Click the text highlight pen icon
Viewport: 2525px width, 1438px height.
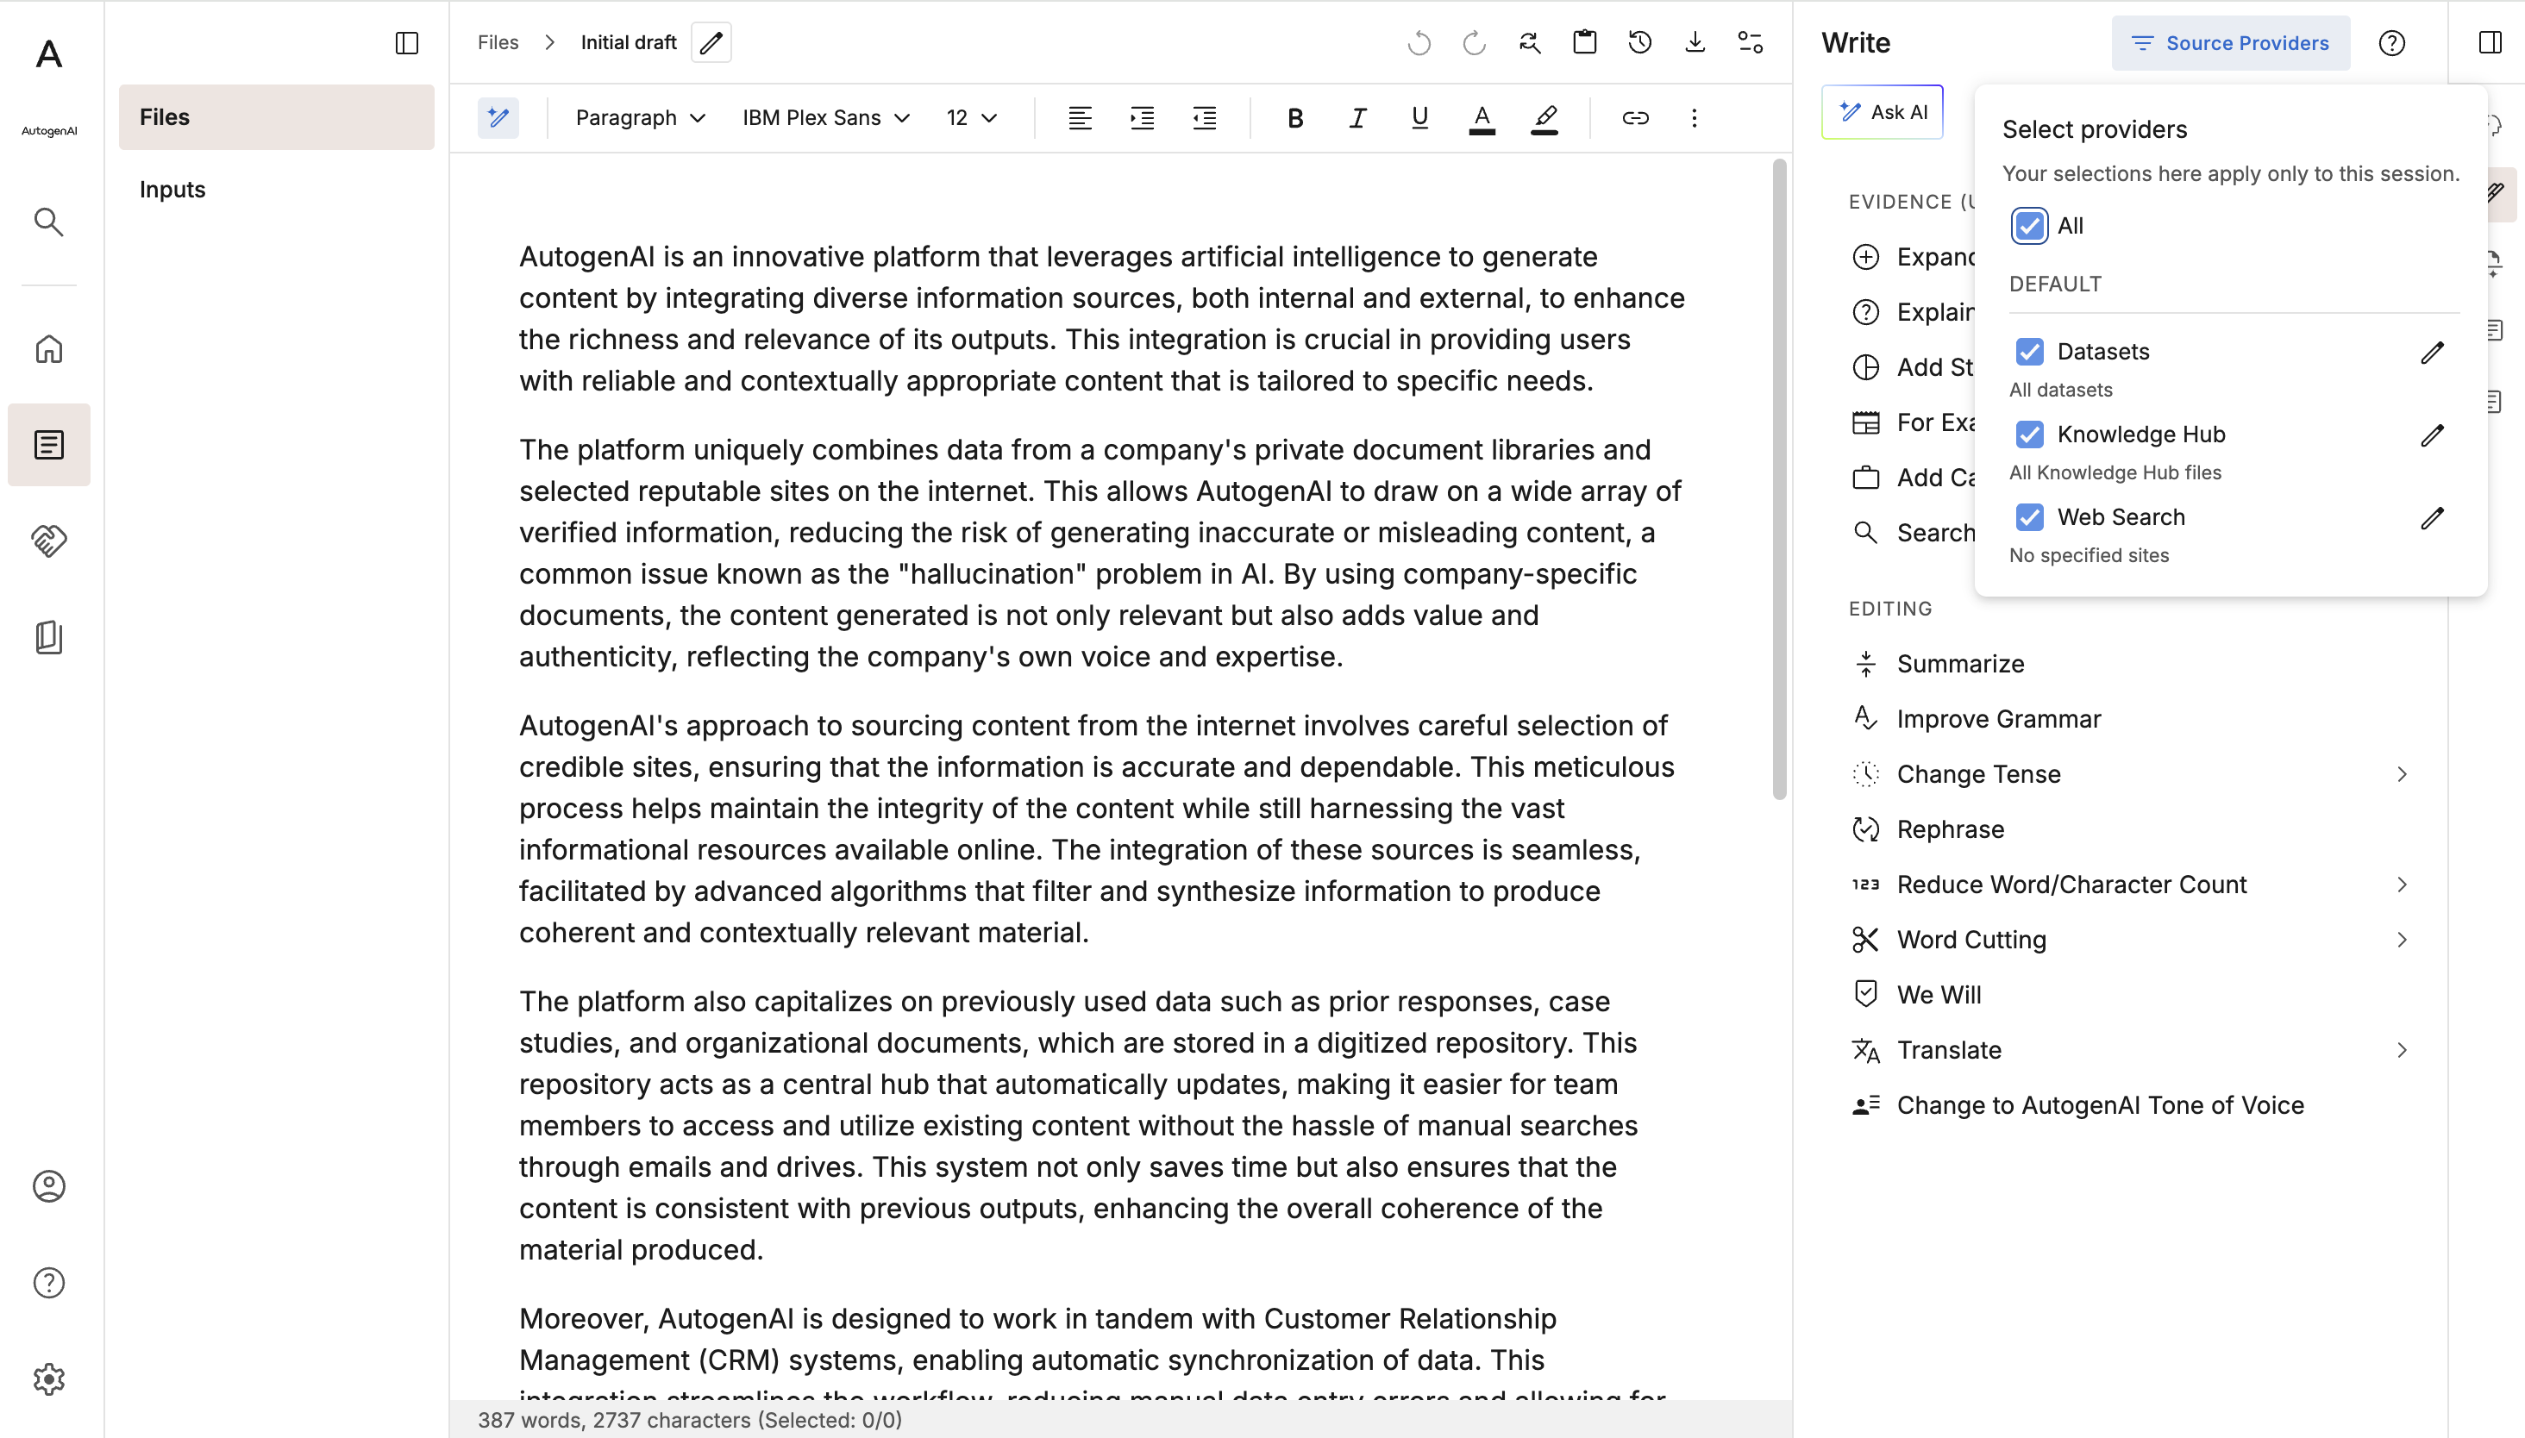coord(1545,118)
